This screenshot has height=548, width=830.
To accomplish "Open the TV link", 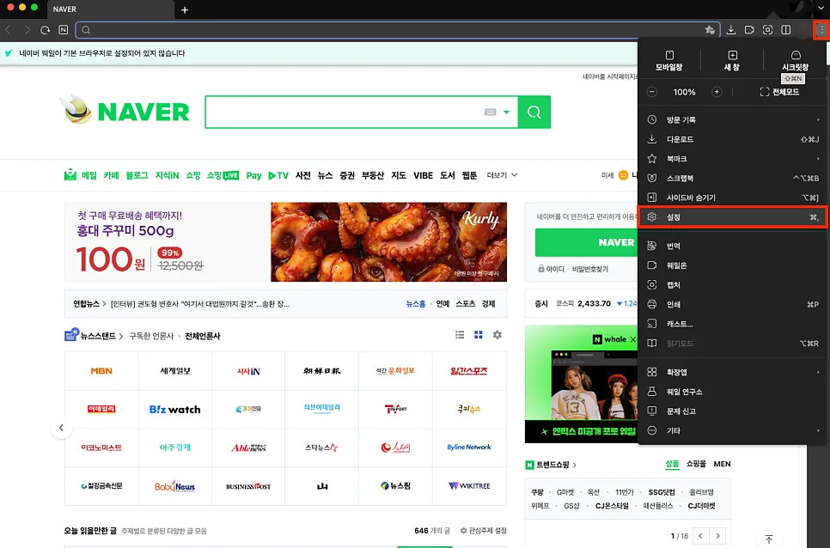I will click(x=278, y=175).
